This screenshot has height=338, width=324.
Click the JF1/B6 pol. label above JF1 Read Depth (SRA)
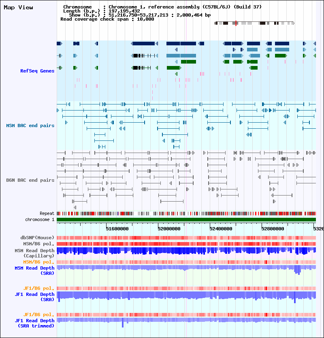click(x=39, y=288)
